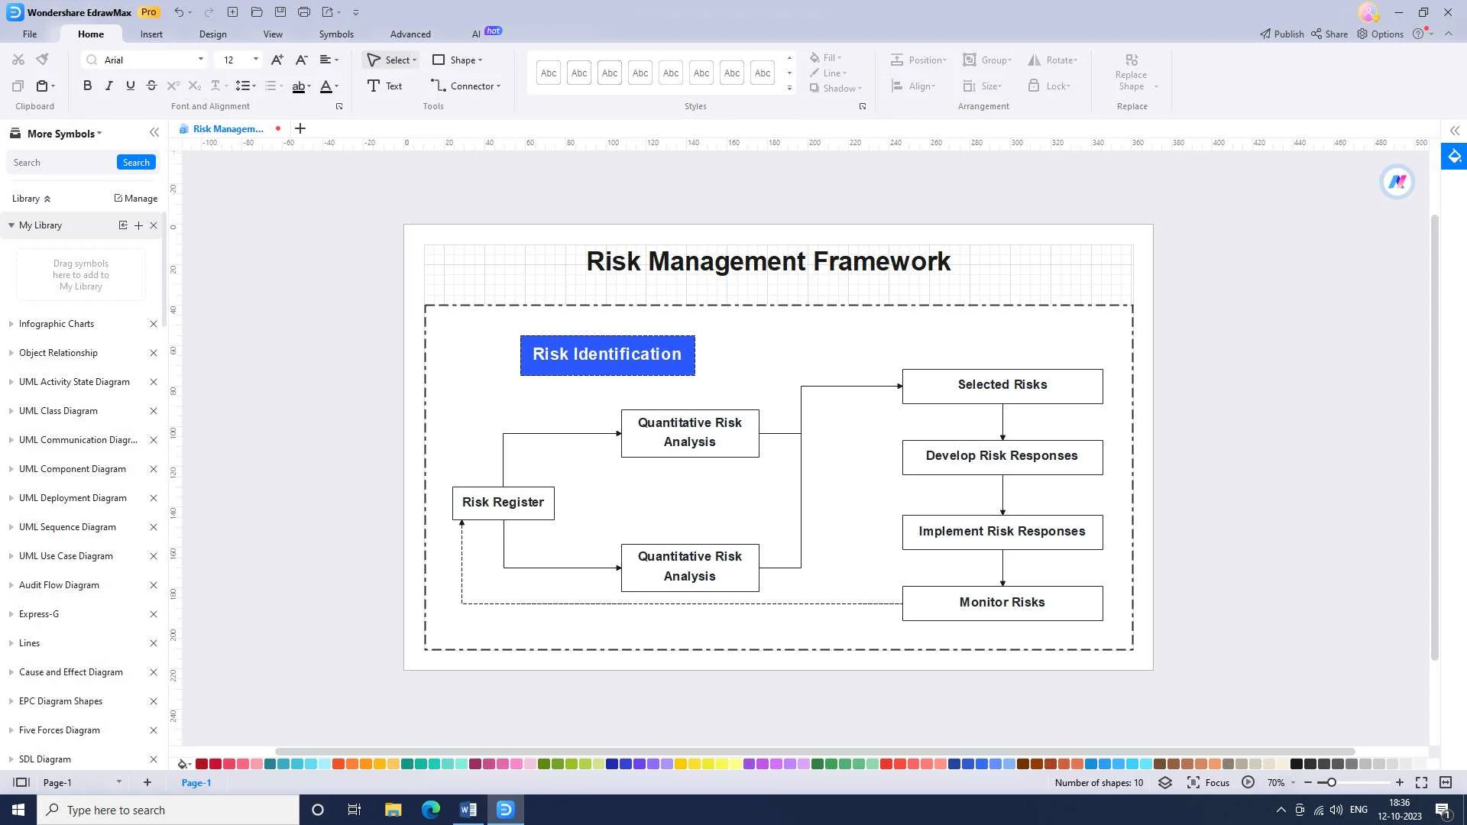Open the Symbols menu tab
Image resolution: width=1467 pixels, height=825 pixels.
click(x=335, y=34)
